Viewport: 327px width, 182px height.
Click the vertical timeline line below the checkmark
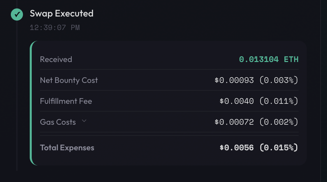click(17, 101)
